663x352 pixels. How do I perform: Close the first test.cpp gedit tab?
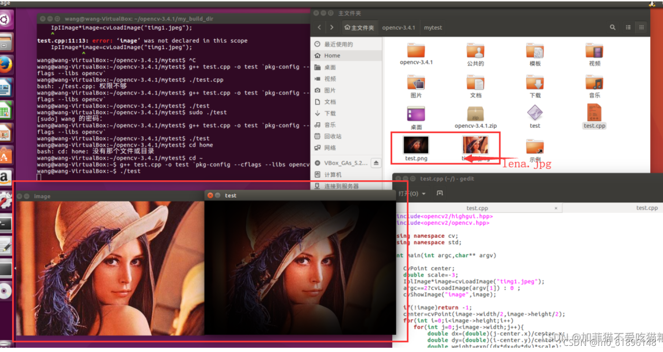click(x=556, y=208)
